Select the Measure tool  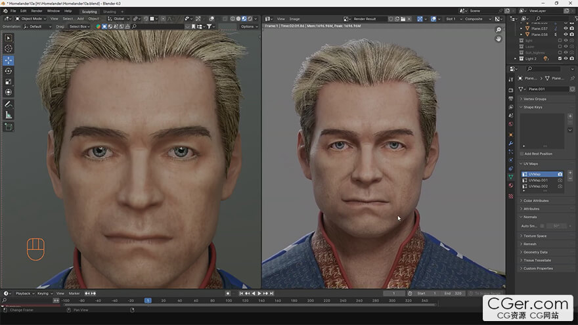(9, 115)
